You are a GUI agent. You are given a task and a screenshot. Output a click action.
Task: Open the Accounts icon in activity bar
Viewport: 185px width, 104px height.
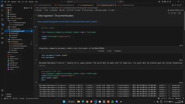[x=2, y=90]
